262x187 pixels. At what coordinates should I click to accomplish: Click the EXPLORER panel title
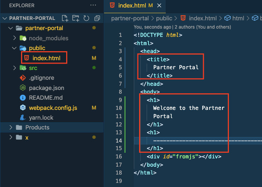pos(22,5)
